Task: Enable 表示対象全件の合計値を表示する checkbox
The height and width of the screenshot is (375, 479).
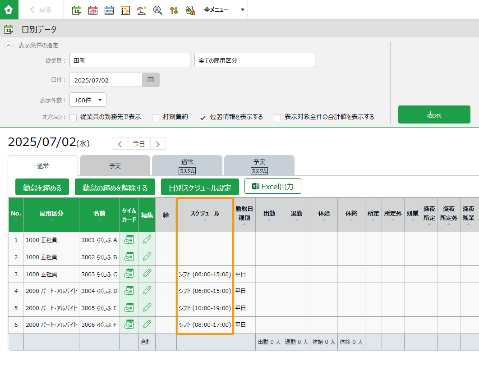Action: point(277,118)
